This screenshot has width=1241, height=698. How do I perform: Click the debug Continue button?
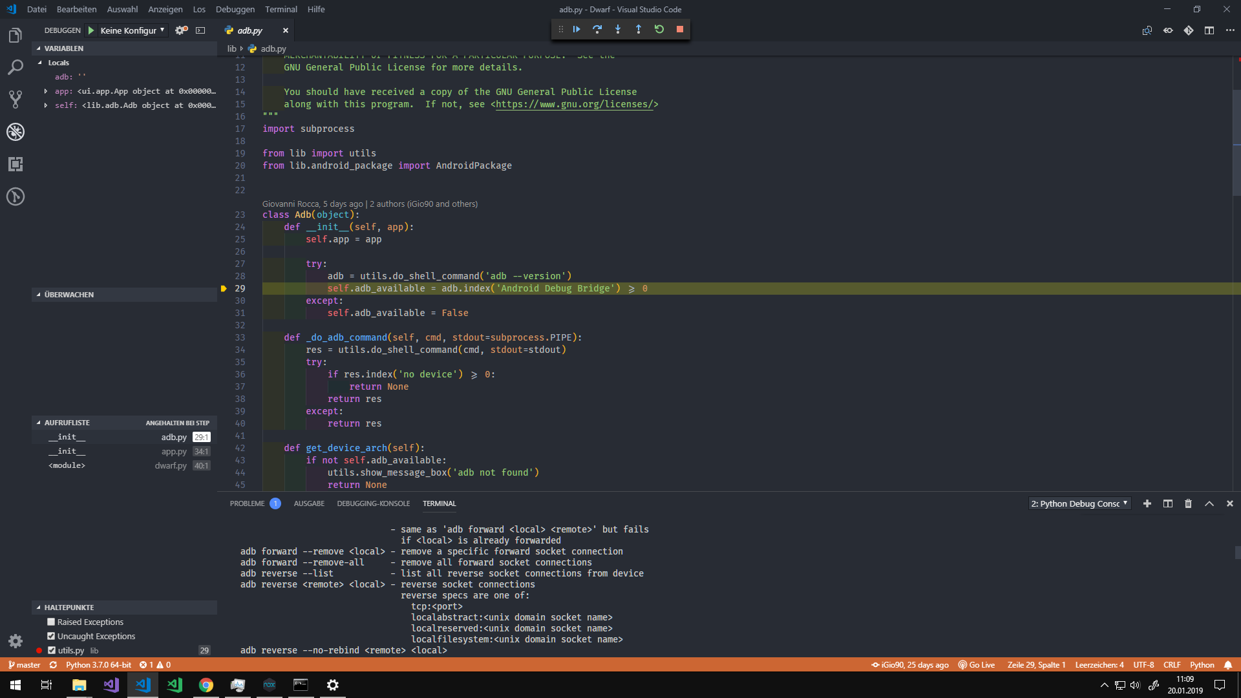click(577, 29)
